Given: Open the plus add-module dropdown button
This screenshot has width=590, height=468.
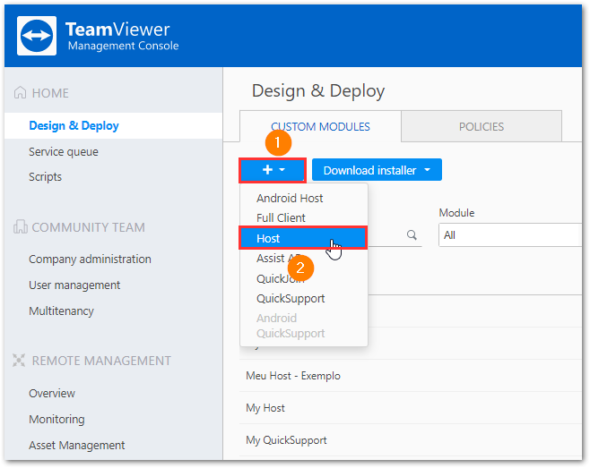Looking at the screenshot, I should [273, 170].
